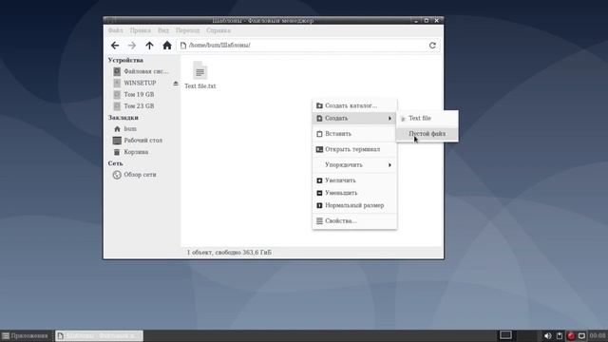Screen dimensions: 608x342
Task: Click the red tray indicator icon
Action: tap(571, 335)
